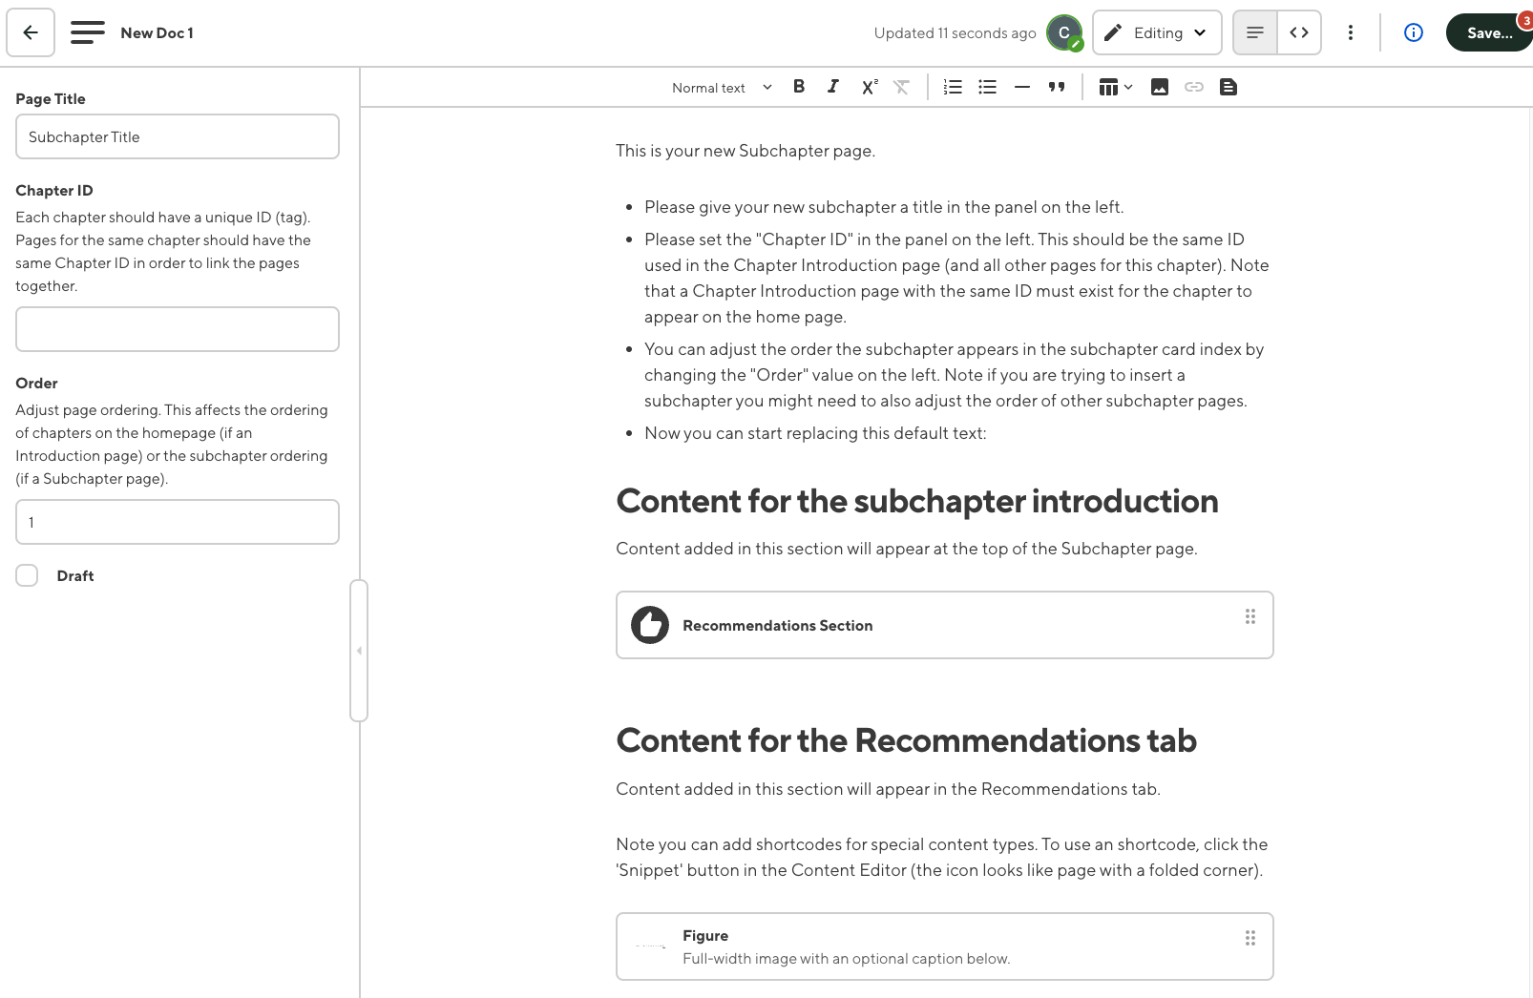Image resolution: width=1533 pixels, height=998 pixels.
Task: Click the Save button
Action: (x=1488, y=32)
